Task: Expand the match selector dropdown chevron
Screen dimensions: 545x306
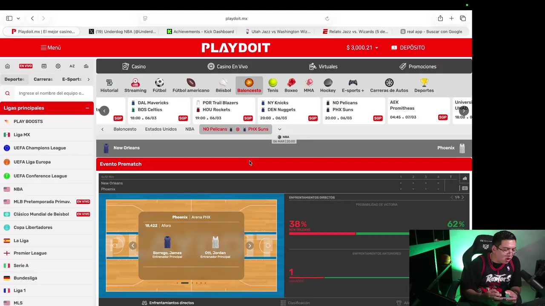Action: [x=279, y=129]
